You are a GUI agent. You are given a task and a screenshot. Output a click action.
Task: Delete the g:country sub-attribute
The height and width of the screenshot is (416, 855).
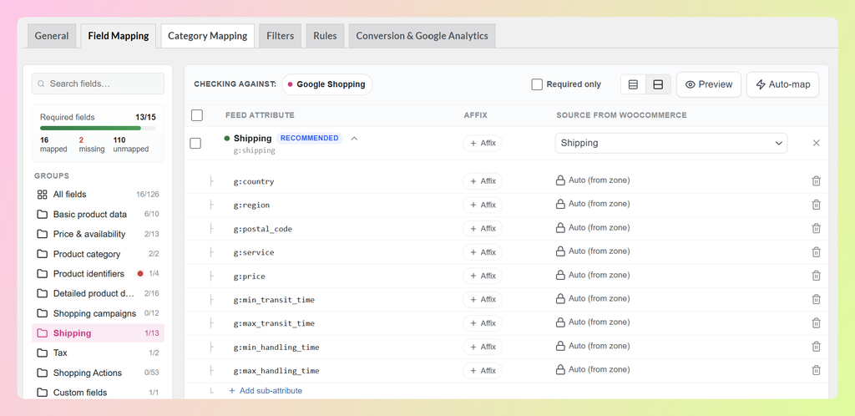coord(816,180)
